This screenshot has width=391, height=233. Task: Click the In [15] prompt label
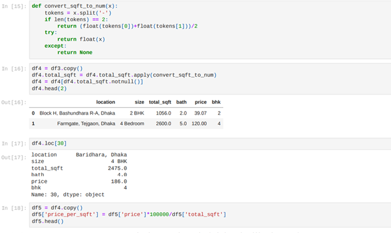point(14,6)
